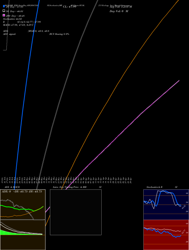Select the '20 Day' EMA value text
189x250 pixels.
click(14, 7)
